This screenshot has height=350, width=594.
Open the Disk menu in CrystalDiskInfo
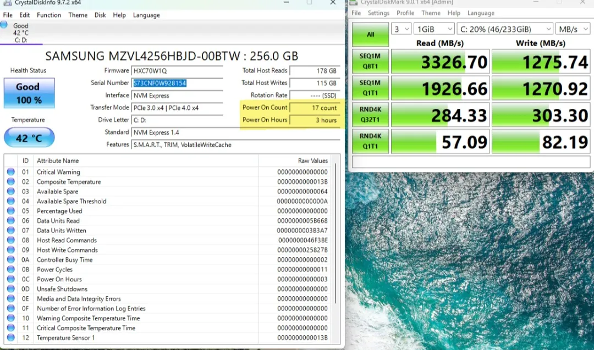100,15
